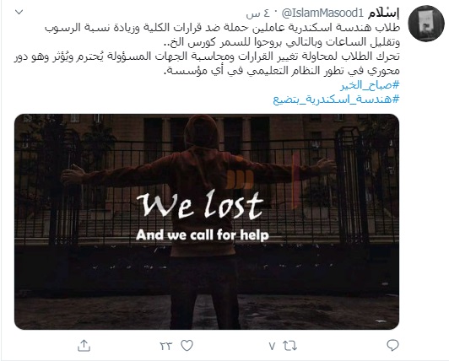
Task: Open the user's profile avatar
Action: coord(426,24)
